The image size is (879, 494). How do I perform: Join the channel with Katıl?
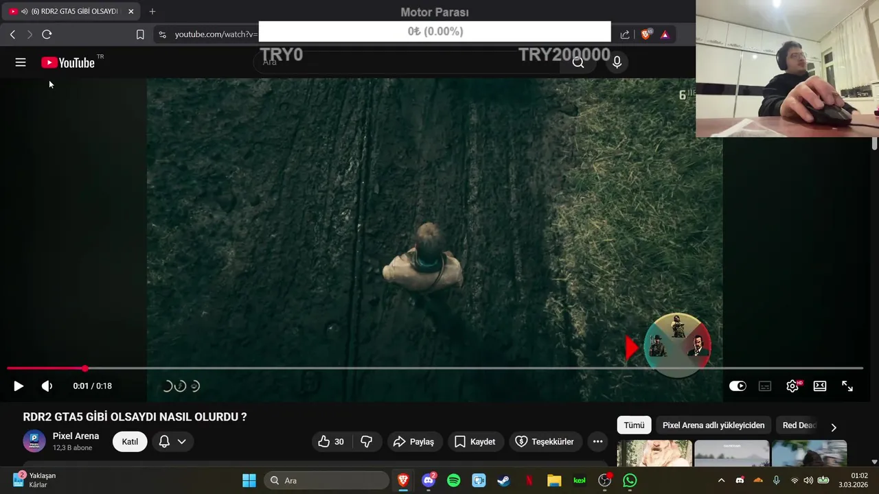(x=130, y=442)
